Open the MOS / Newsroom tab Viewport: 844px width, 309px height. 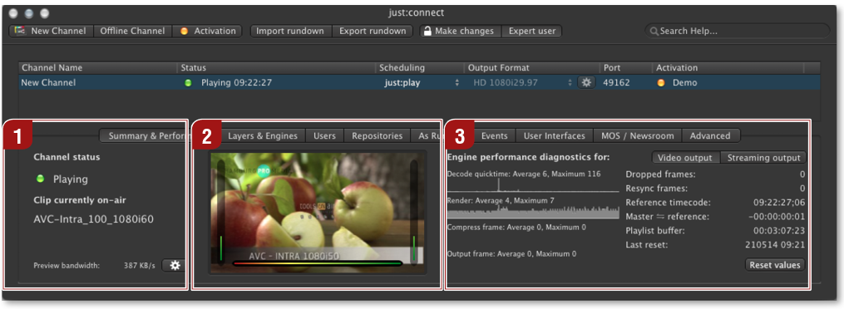tap(637, 136)
